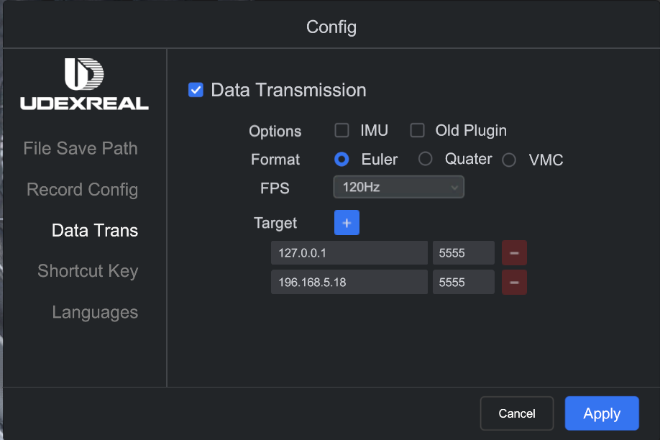Open File Save Path settings

(x=81, y=148)
